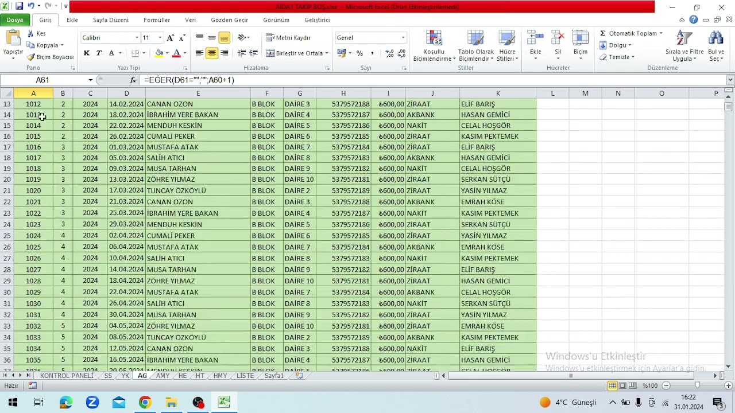Switch to the Veri ribbon tab
Image resolution: width=735 pixels, height=413 pixels.
[x=190, y=20]
